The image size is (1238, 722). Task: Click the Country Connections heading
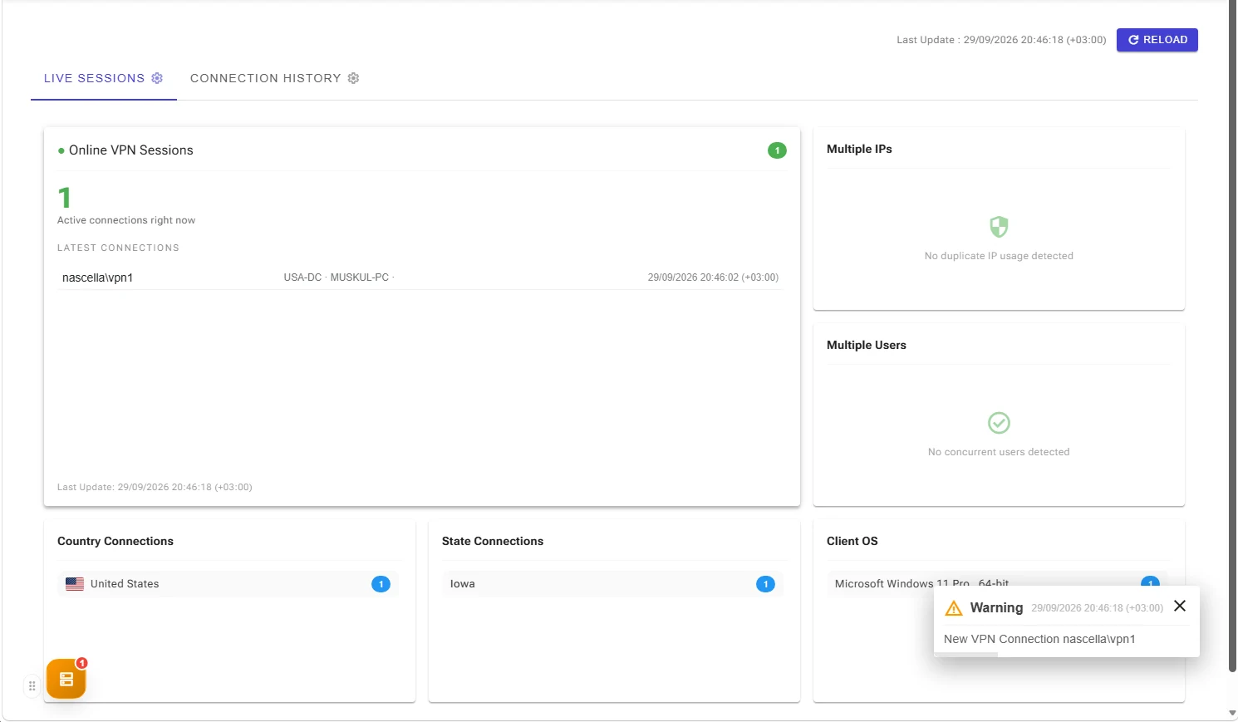(x=115, y=541)
